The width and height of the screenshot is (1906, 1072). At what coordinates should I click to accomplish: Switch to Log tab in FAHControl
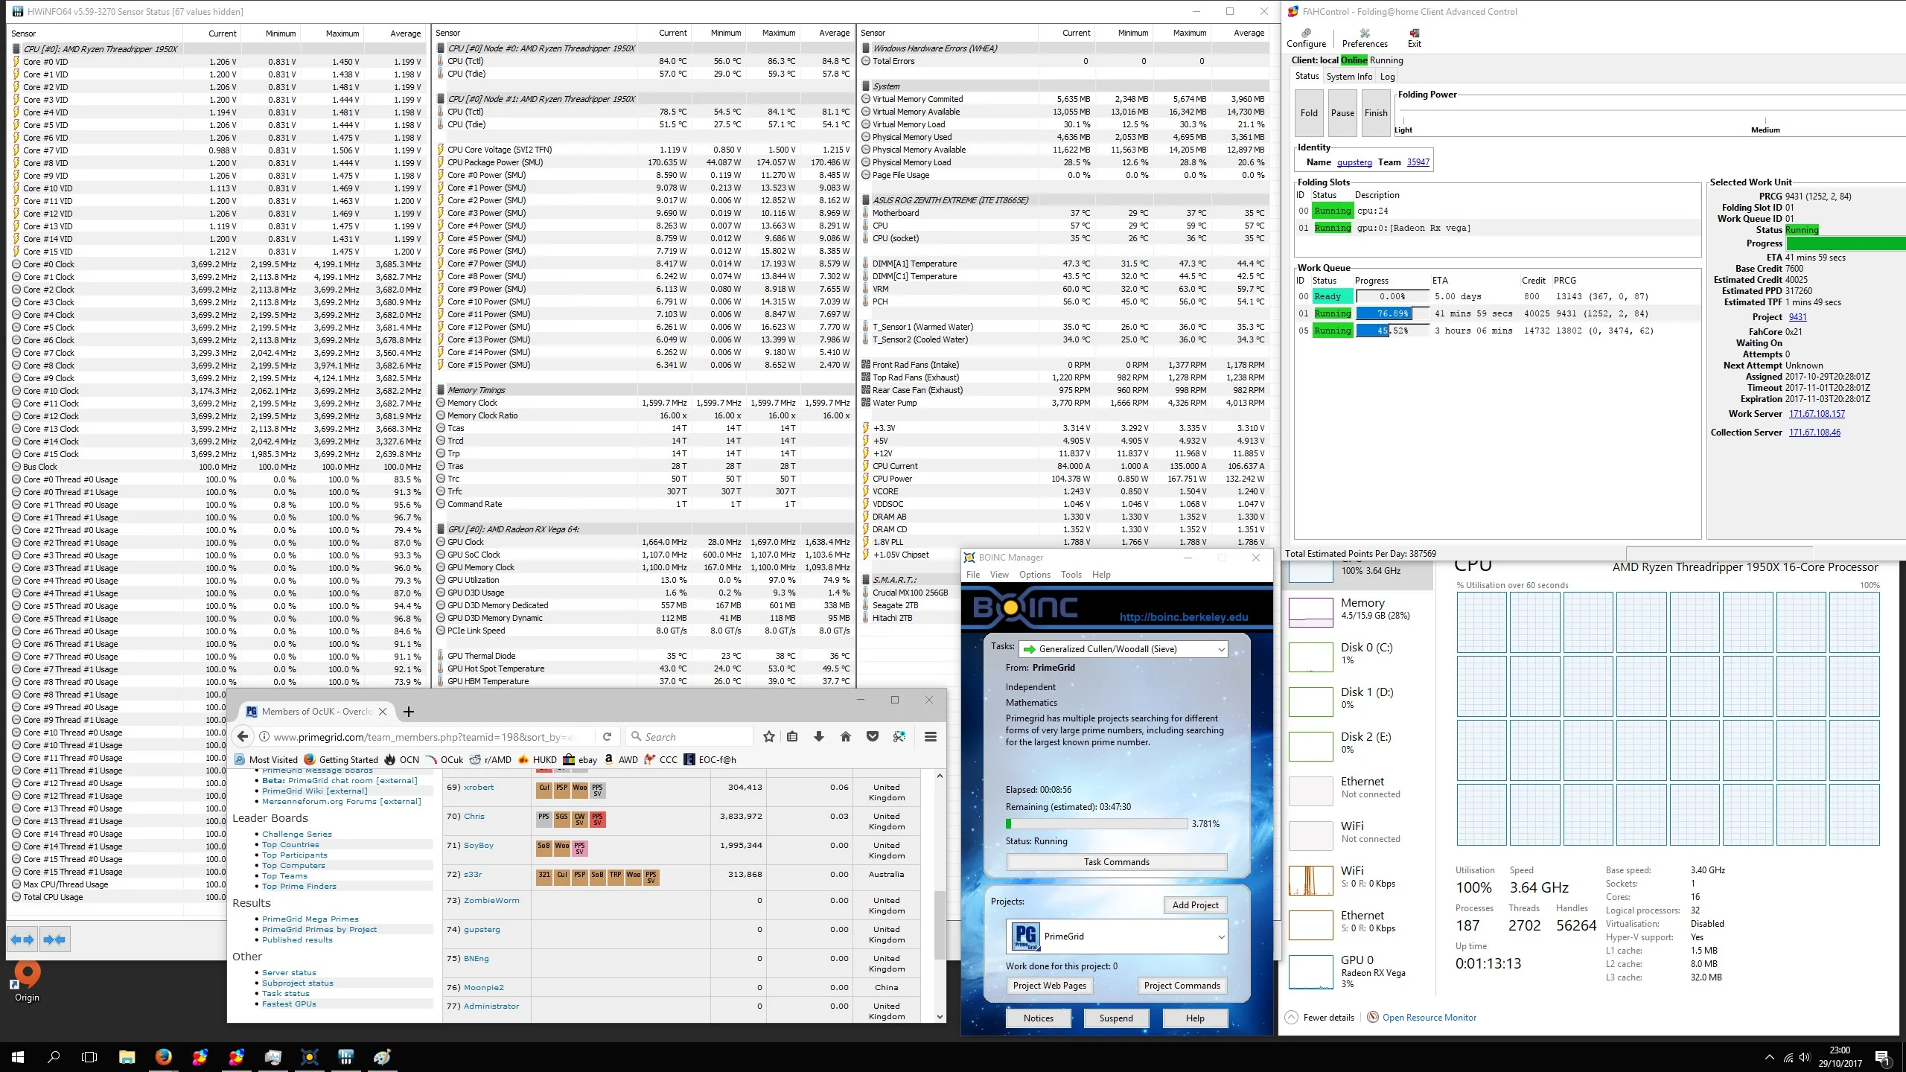pyautogui.click(x=1387, y=76)
